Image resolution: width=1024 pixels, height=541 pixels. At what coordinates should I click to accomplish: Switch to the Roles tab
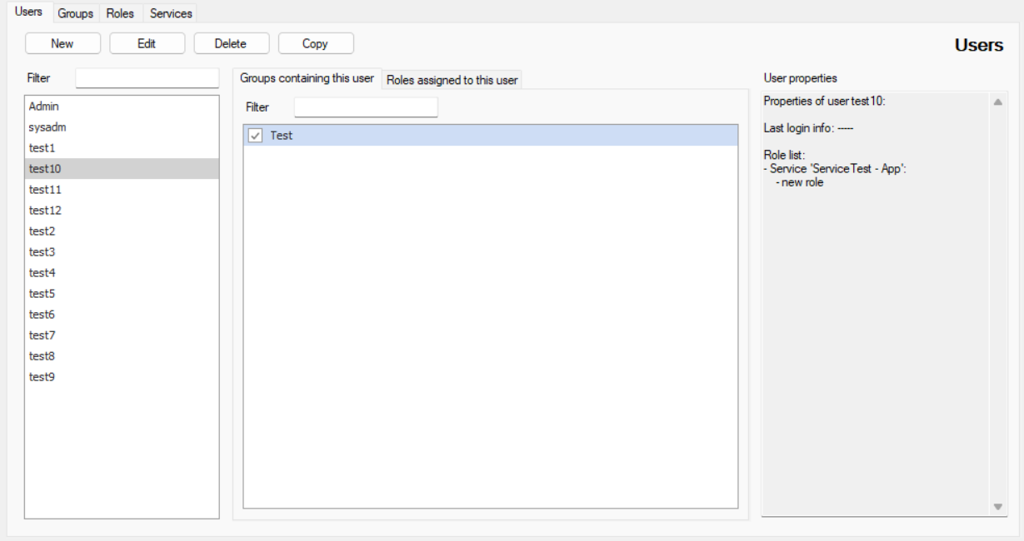coord(120,13)
